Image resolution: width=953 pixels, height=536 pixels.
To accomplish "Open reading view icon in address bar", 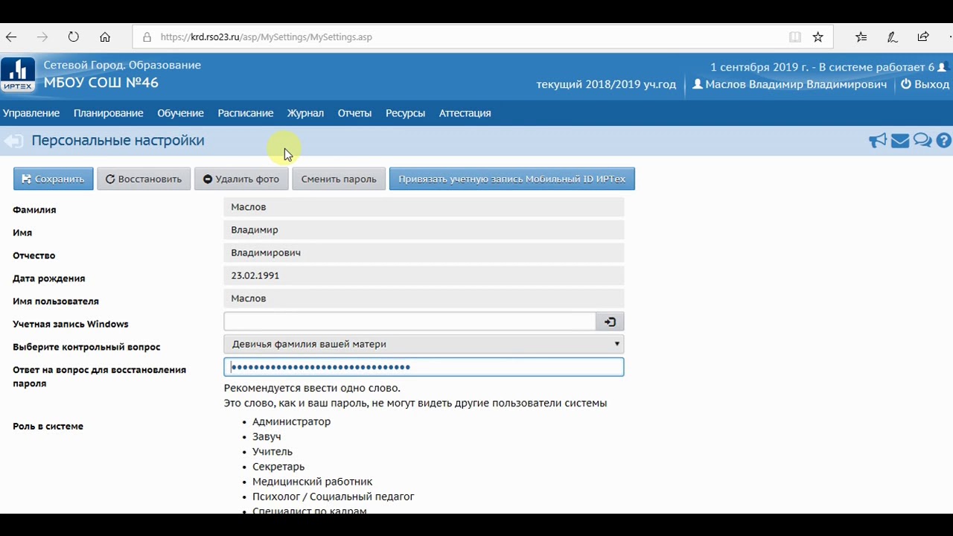I will (x=795, y=36).
